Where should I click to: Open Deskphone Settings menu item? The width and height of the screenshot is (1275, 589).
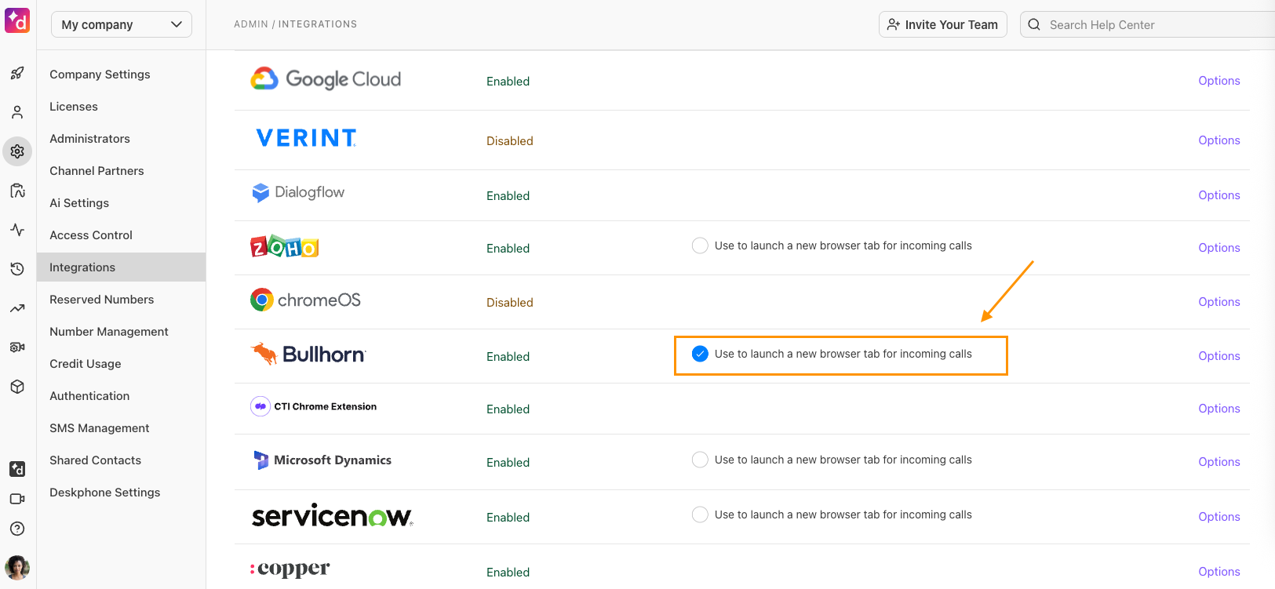[121, 493]
